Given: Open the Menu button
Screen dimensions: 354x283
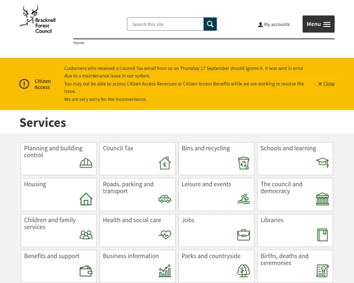Looking at the screenshot, I should pos(319,24).
